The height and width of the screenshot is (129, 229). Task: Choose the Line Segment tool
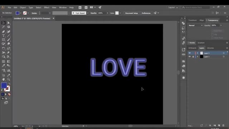[x=9, y=36]
